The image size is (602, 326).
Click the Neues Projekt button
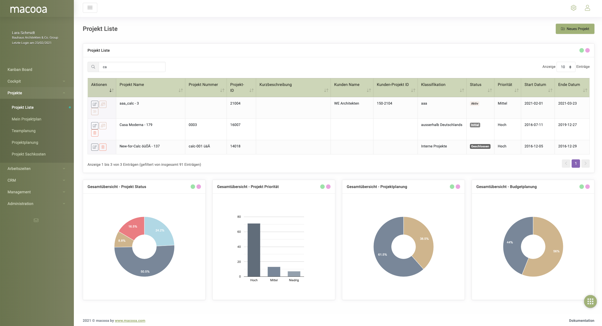575,29
